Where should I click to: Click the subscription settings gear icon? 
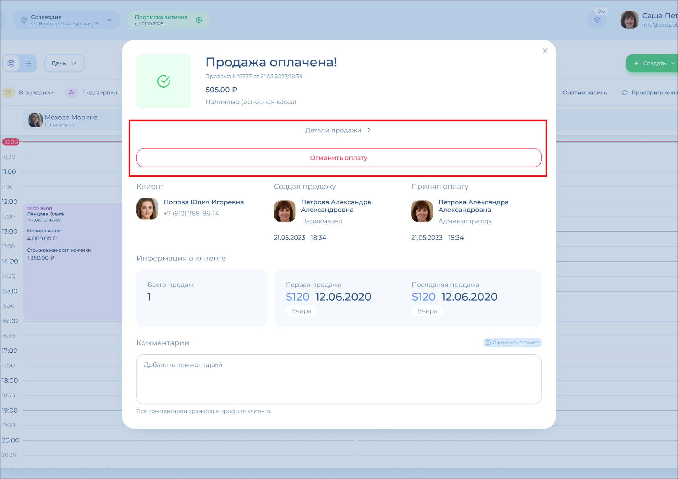pos(199,20)
